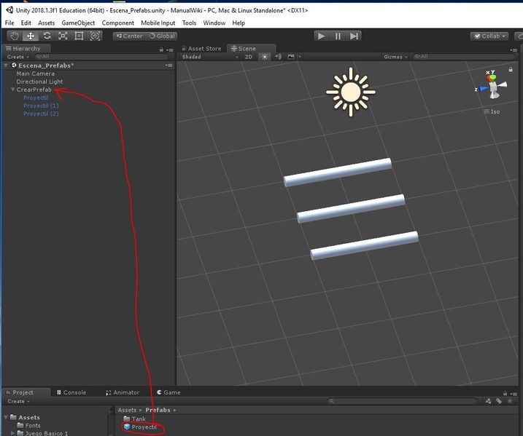Screen dimensions: 523x436
Task: Open the File menu
Action: click(9, 23)
